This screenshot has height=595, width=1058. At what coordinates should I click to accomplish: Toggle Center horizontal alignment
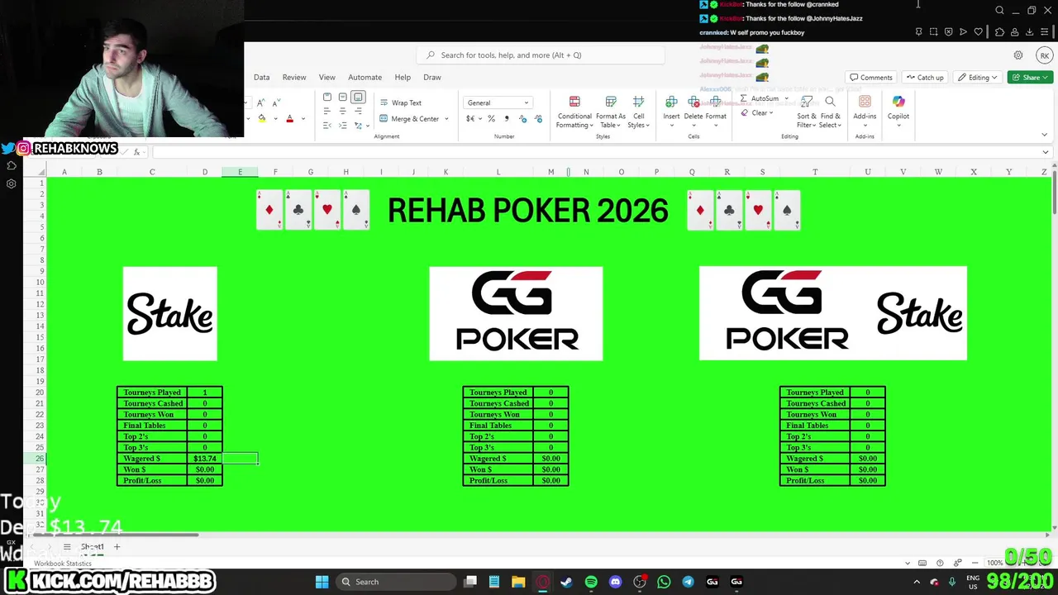[342, 111]
